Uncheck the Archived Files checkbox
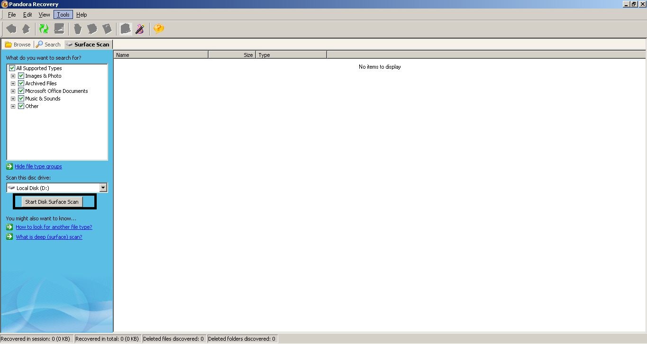This screenshot has width=647, height=344. pyautogui.click(x=21, y=83)
